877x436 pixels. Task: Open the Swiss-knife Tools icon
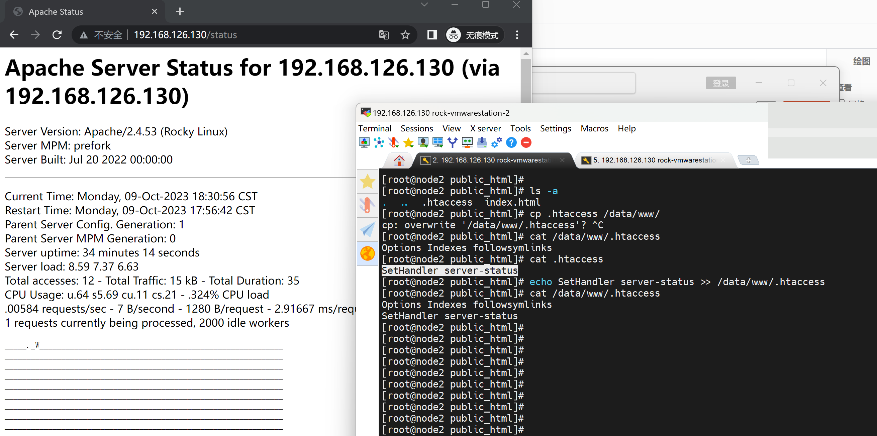(394, 143)
